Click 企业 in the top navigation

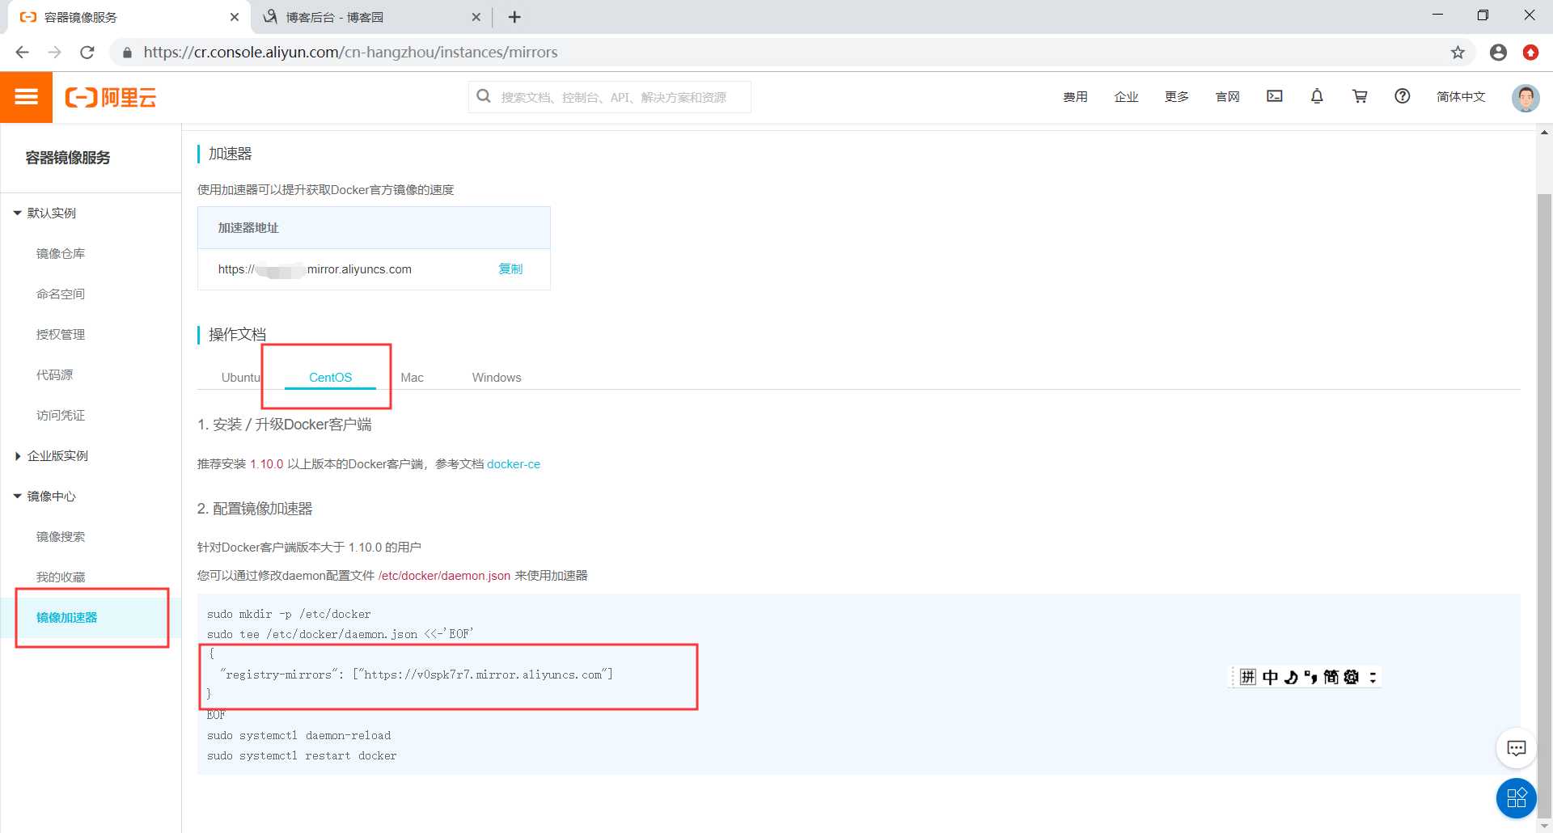point(1126,96)
